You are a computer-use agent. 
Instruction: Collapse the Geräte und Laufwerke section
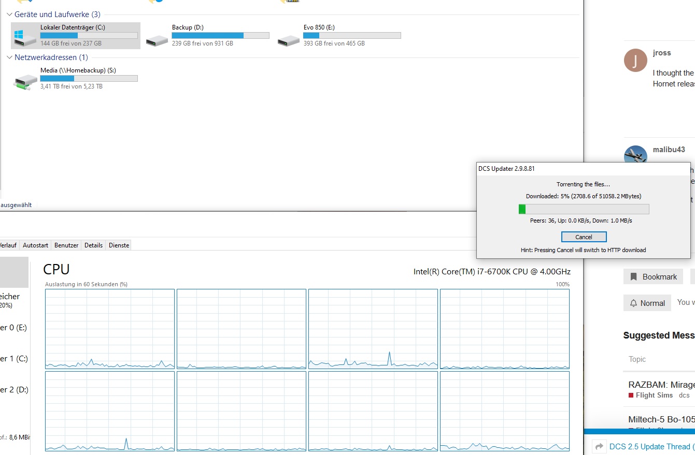pos(10,14)
